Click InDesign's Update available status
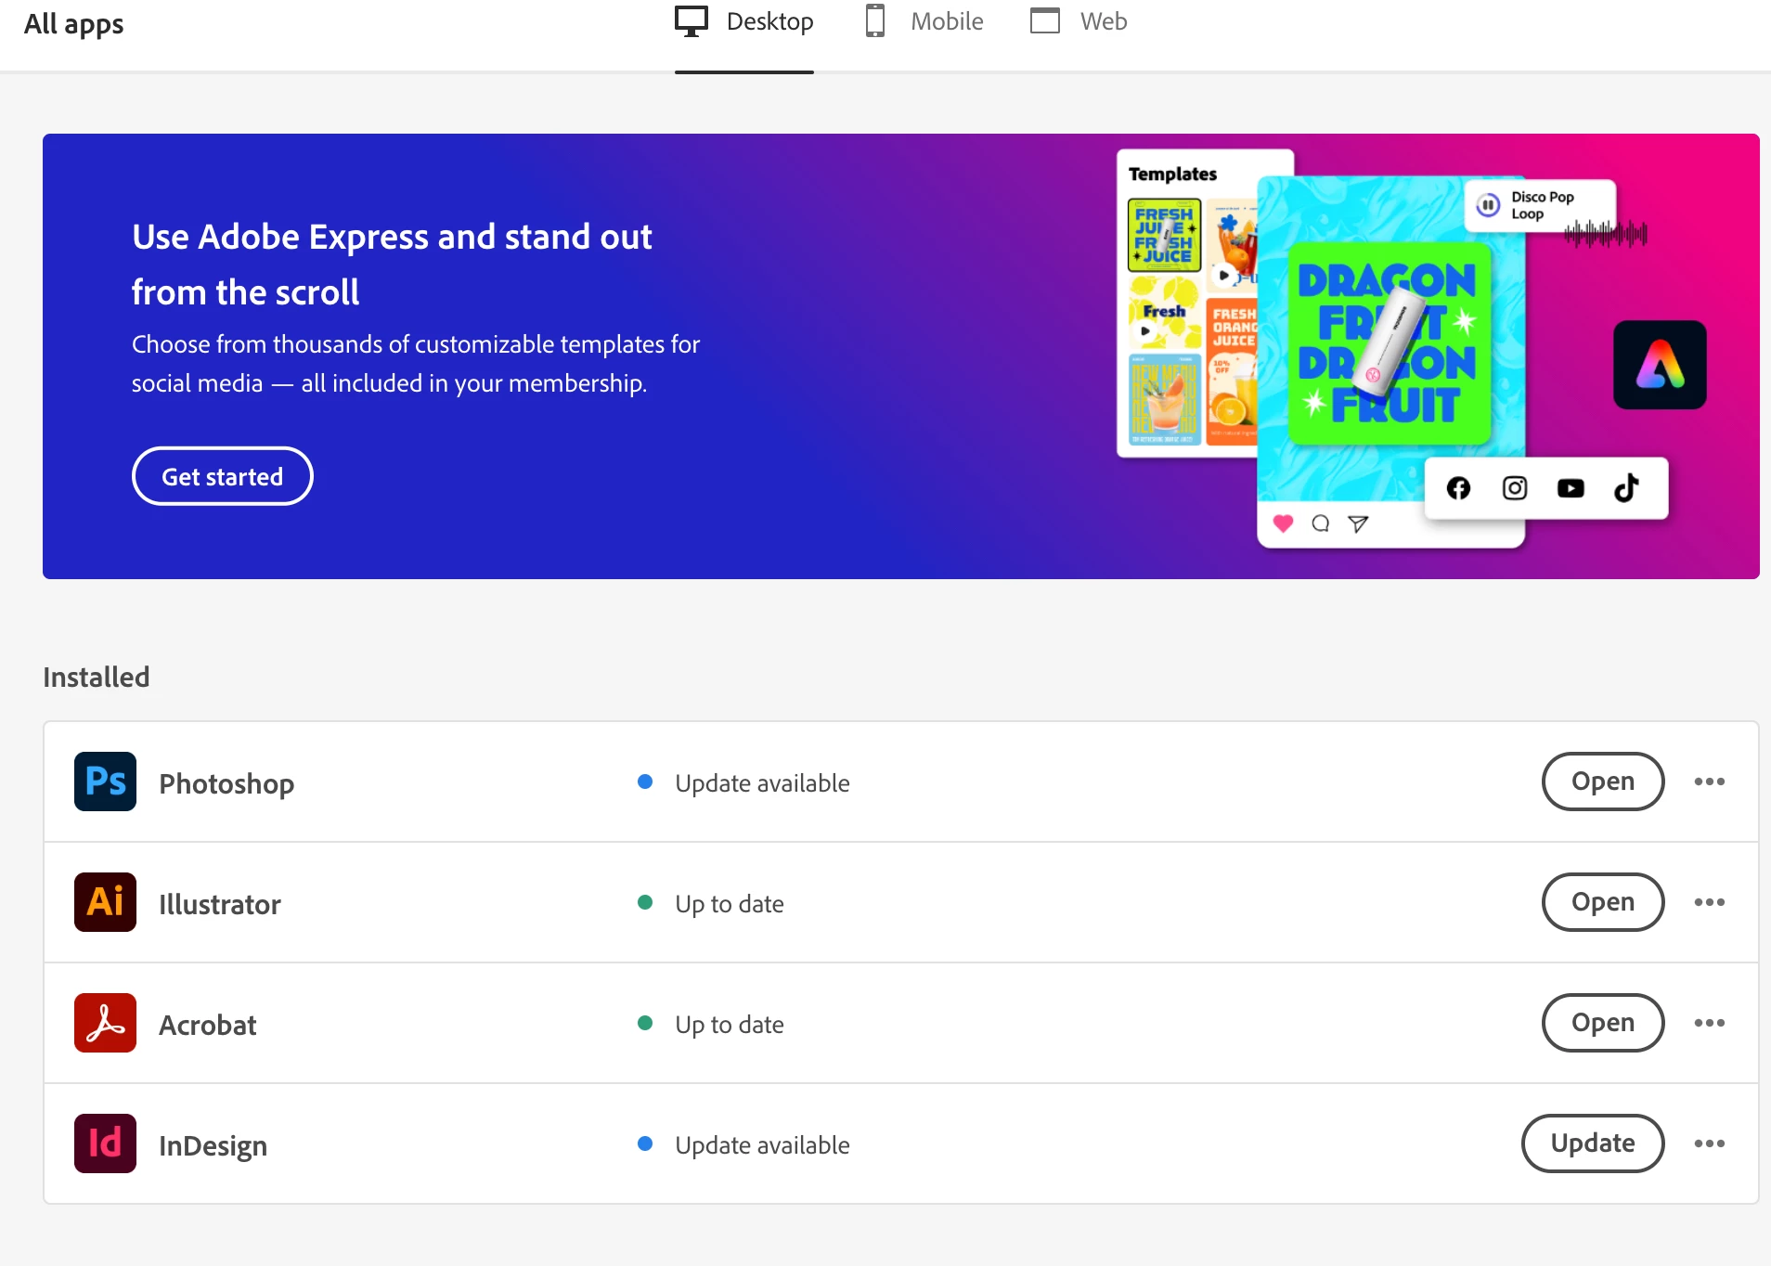This screenshot has width=1771, height=1266. (762, 1144)
